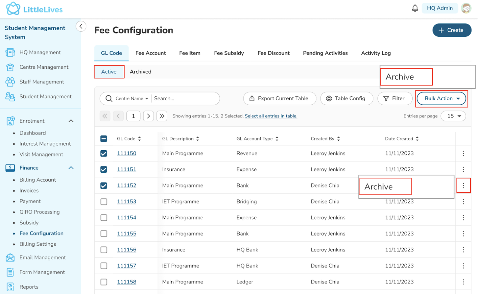
Task: Collapse the sidebar with the arrow icon
Action: tap(81, 26)
